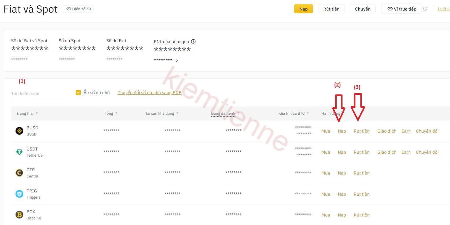The height and width of the screenshot is (225, 450).
Task: Click the TRIG Triggers coin icon
Action: pos(19,194)
